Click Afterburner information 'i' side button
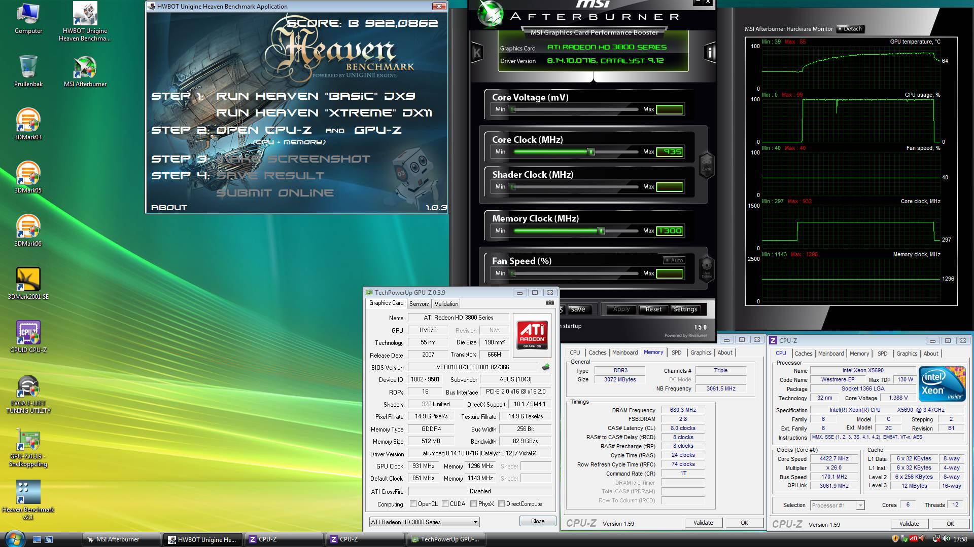This screenshot has height=547, width=974. click(710, 52)
